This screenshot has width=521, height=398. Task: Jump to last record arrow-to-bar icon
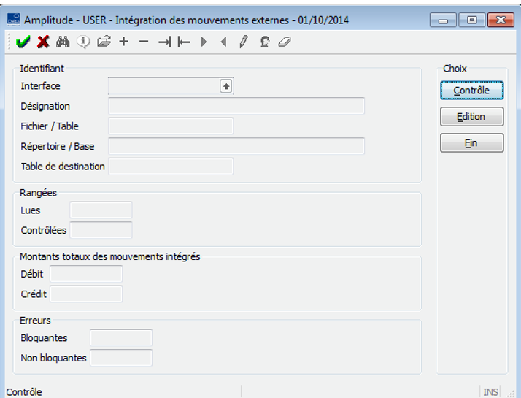coord(164,42)
